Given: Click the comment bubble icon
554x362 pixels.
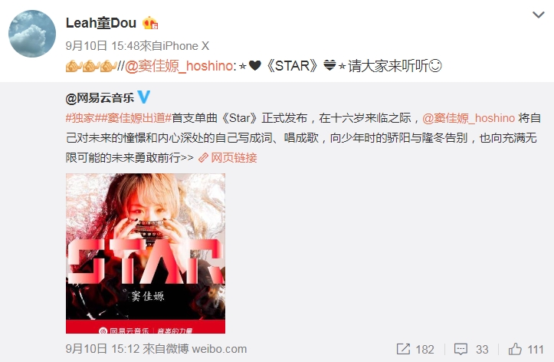Looking at the screenshot, I should click(x=461, y=349).
